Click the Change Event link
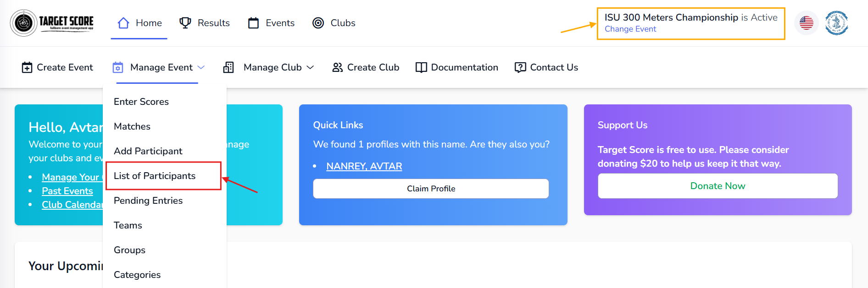Viewport: 868px width, 288px height. [x=630, y=29]
